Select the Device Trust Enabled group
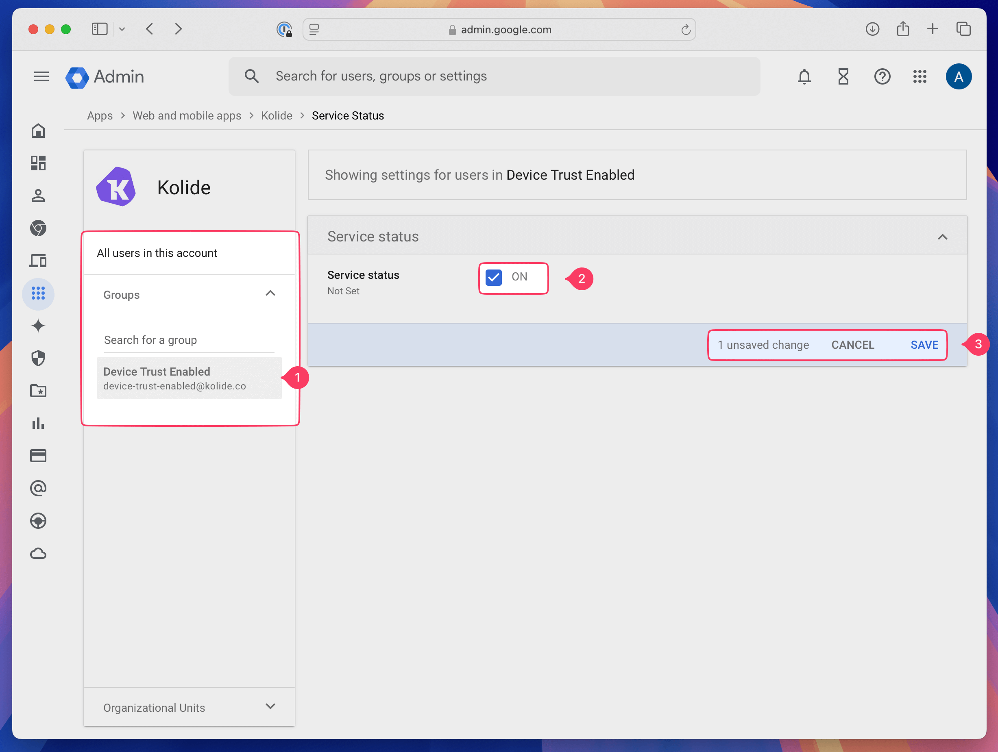Viewport: 998px width, 752px height. click(189, 378)
